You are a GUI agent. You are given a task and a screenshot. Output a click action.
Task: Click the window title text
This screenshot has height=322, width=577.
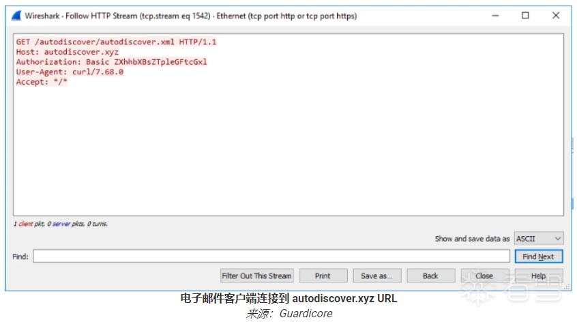191,16
